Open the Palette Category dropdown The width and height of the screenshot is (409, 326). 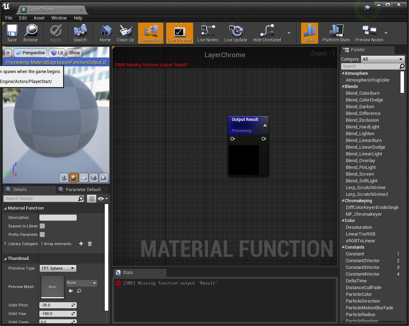coord(383,59)
